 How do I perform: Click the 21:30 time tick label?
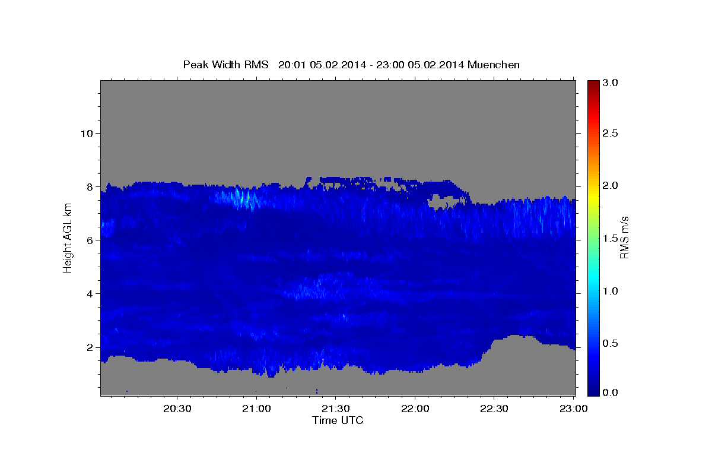point(336,408)
